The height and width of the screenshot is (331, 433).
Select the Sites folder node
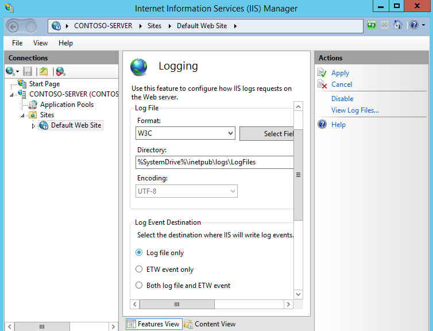pos(47,115)
